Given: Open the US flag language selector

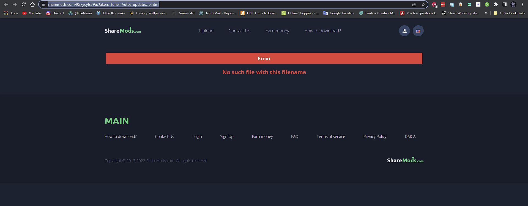Looking at the screenshot, I should pos(418,31).
